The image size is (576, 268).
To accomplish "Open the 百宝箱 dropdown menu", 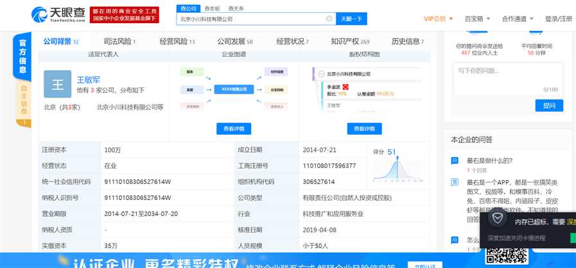I will click(x=477, y=19).
